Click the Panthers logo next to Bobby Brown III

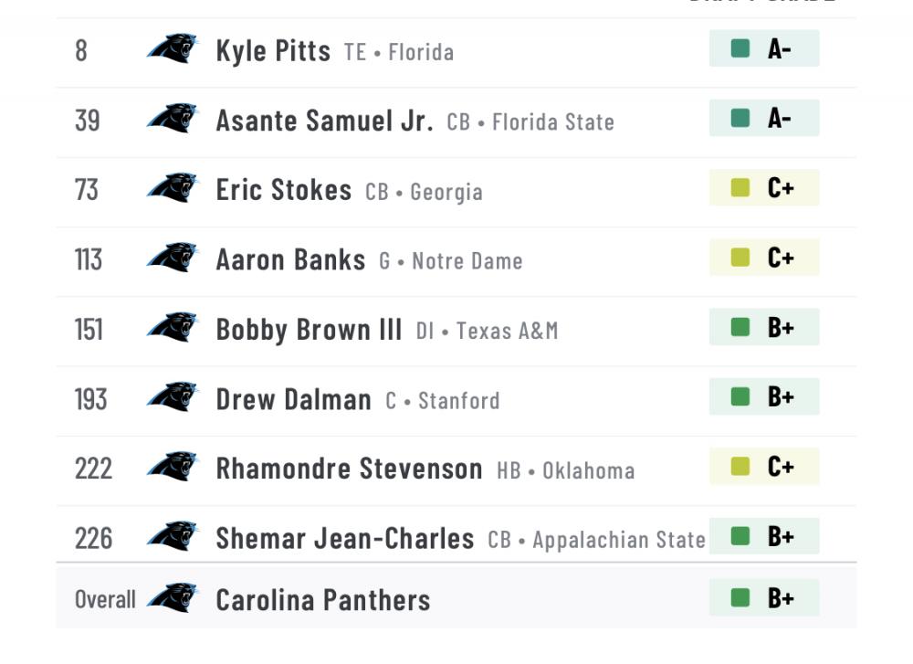click(x=173, y=328)
